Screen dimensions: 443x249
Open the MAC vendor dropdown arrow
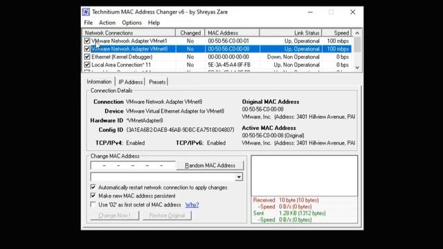click(x=239, y=177)
